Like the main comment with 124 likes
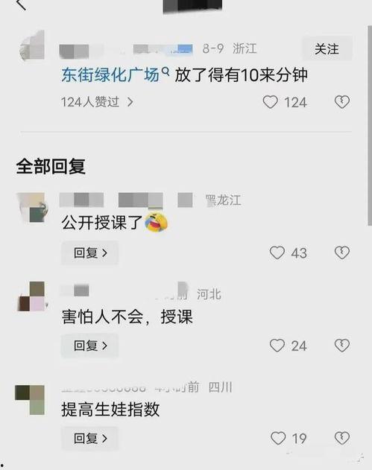 (x=271, y=102)
